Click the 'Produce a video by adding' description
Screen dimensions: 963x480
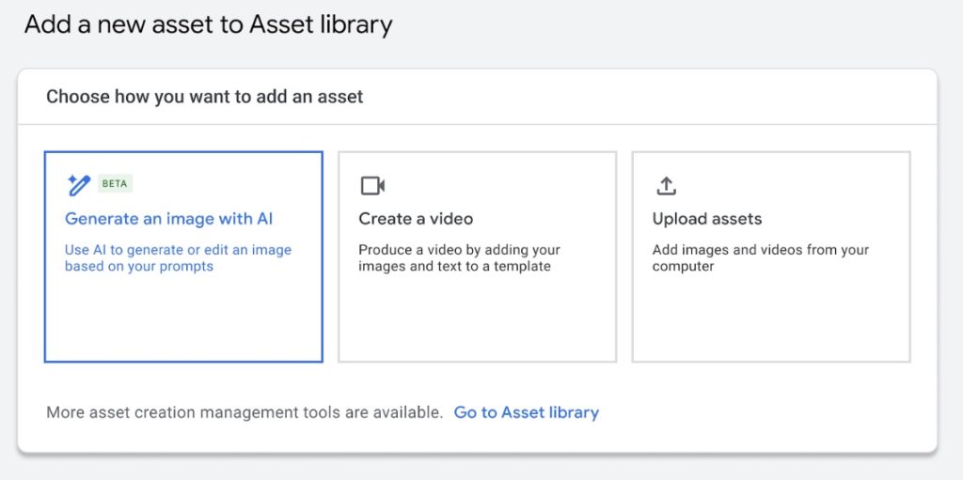[x=459, y=258]
